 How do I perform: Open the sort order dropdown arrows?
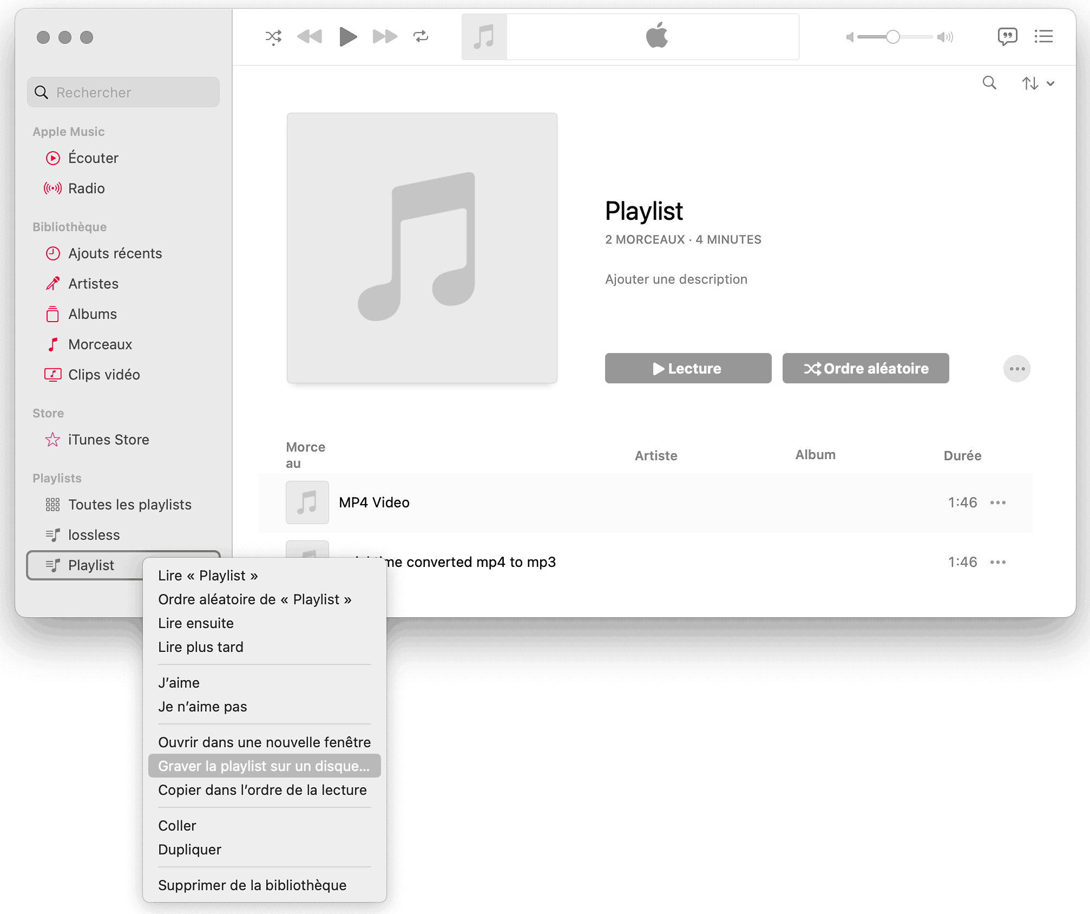click(1038, 83)
